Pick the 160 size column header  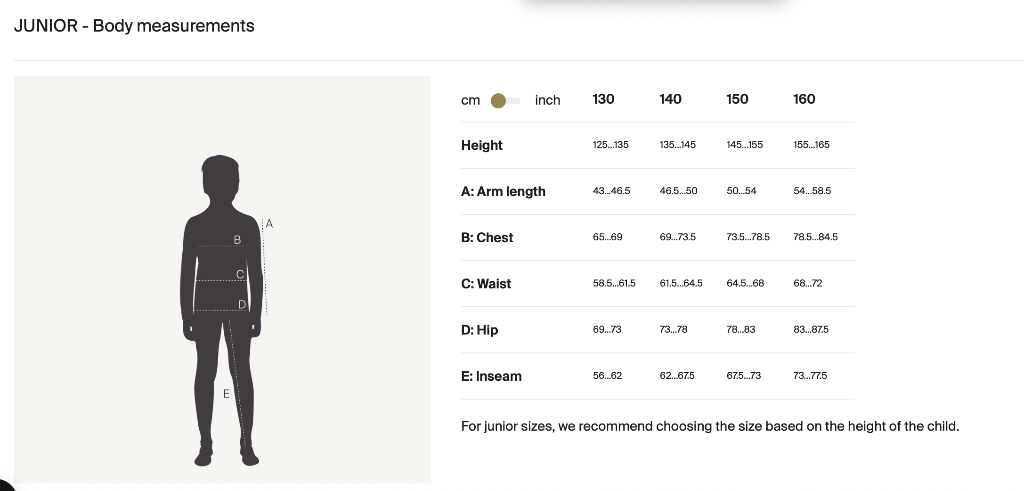pyautogui.click(x=804, y=99)
